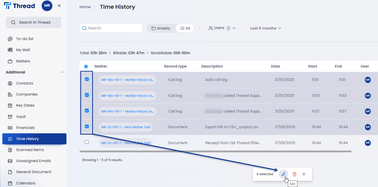This screenshot has width=378, height=187.
Task: Dismiss selection with the X icon
Action: pyautogui.click(x=304, y=174)
